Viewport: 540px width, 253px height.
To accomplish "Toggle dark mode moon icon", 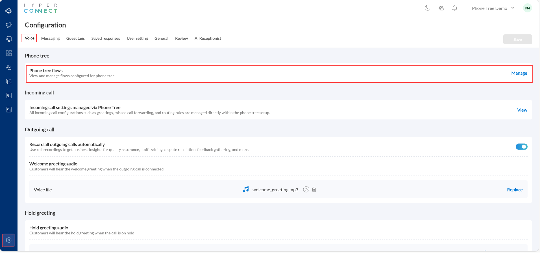I will [x=428, y=8].
